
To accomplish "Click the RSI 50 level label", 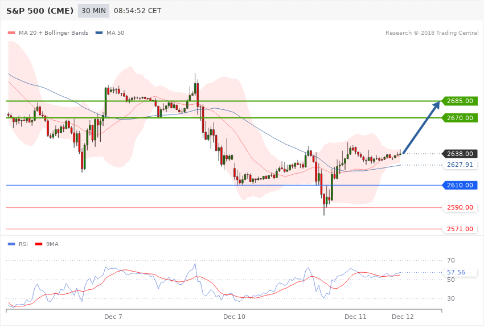I will [451, 280].
